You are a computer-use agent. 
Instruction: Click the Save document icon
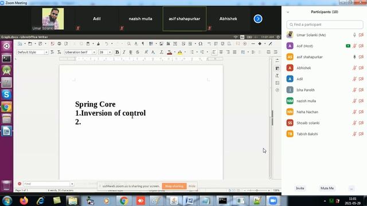(x=40, y=43)
